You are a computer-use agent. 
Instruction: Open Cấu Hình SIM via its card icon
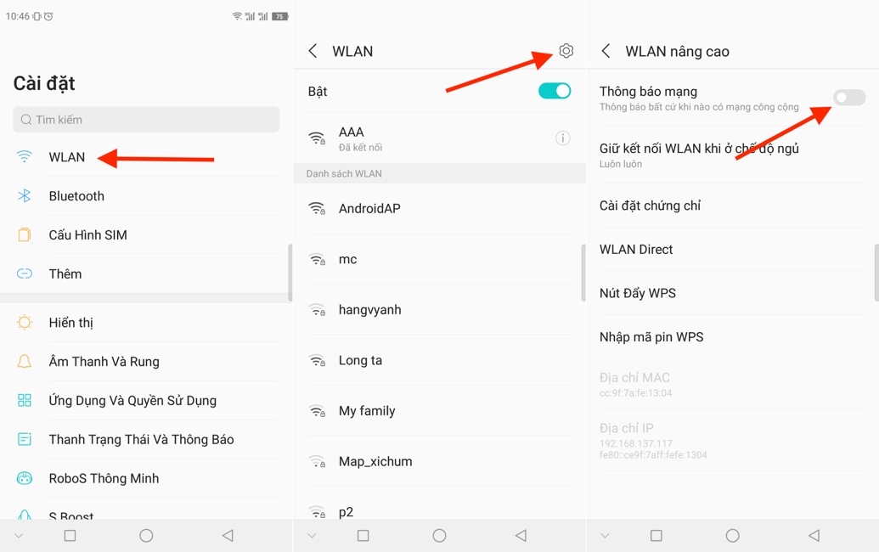coord(25,234)
